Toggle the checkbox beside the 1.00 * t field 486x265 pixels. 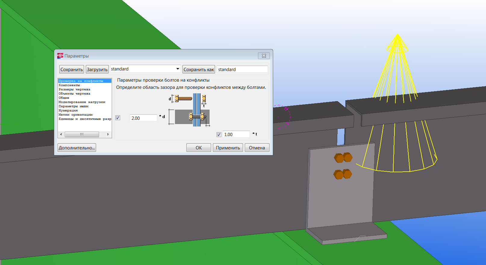pyautogui.click(x=219, y=135)
